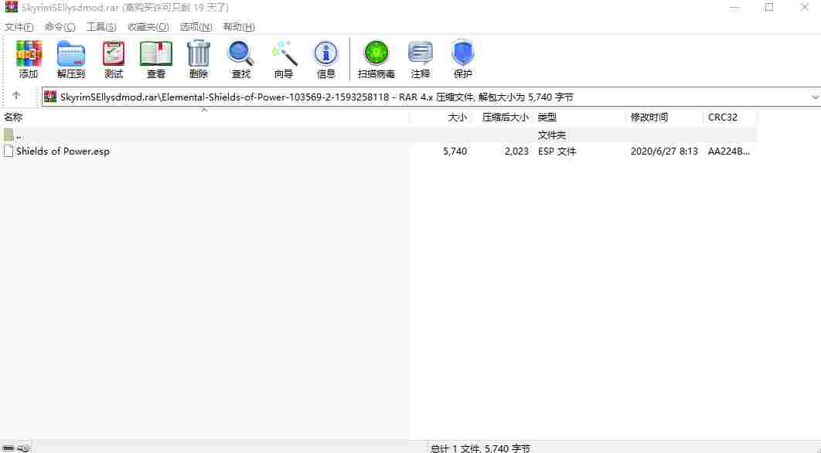This screenshot has width=821, height=453.
Task: Click the archive icon in address bar
Action: click(50, 97)
